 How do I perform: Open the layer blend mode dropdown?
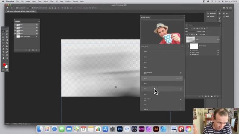(190, 31)
